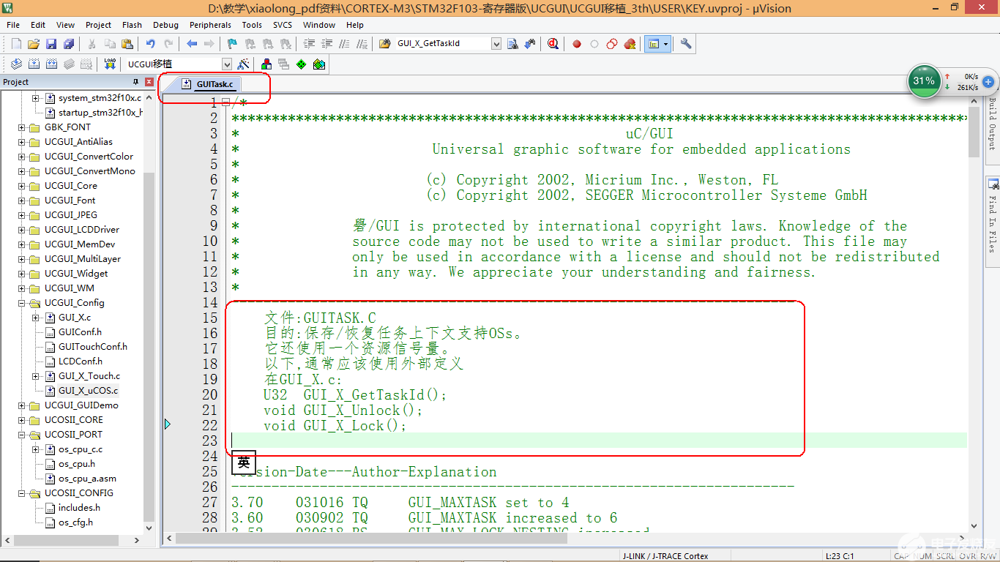
Task: Open the File menu
Action: tap(13, 25)
